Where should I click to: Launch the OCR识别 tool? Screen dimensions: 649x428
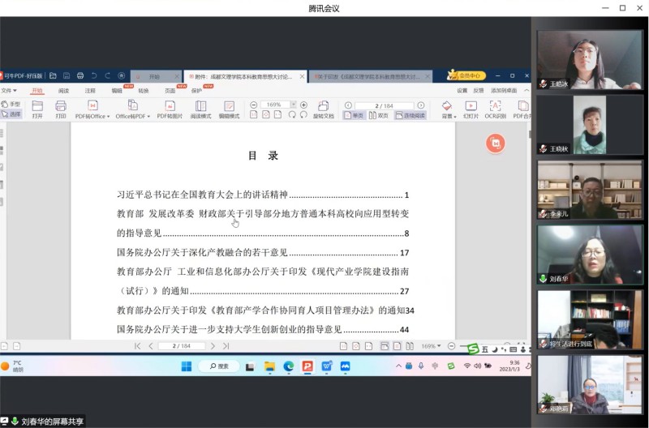click(495, 106)
